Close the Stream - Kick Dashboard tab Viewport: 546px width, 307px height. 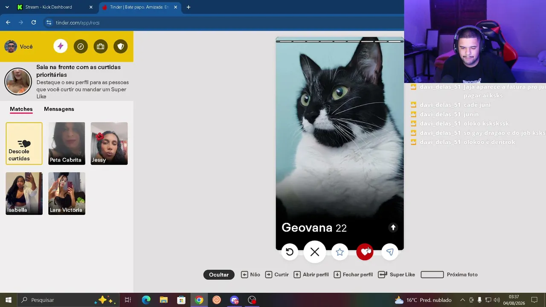(x=91, y=7)
